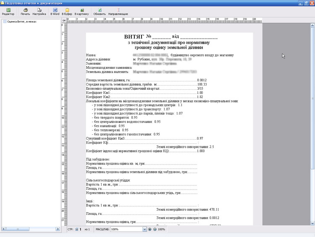
Task: Click the 'Інші :' section heading
Action: coord(90,201)
